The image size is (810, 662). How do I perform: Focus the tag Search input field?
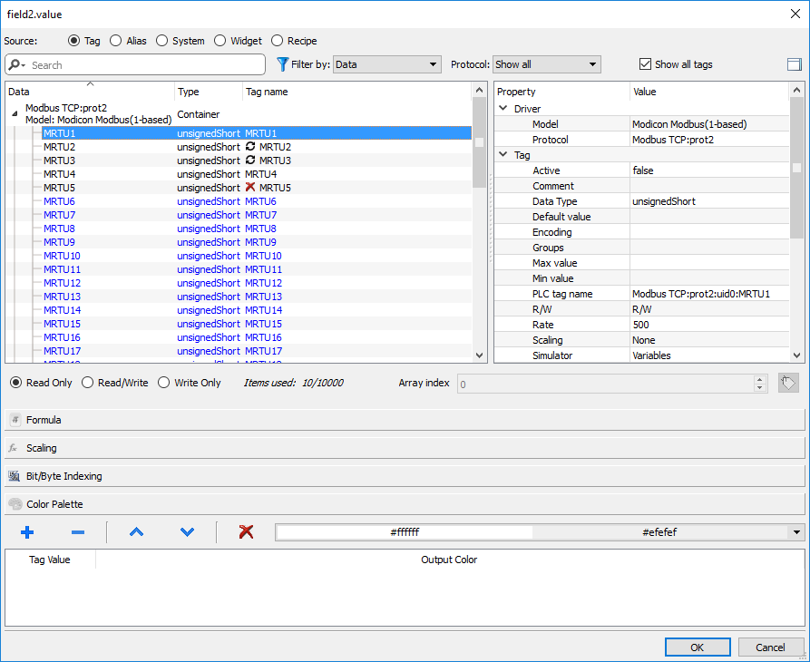[135, 64]
